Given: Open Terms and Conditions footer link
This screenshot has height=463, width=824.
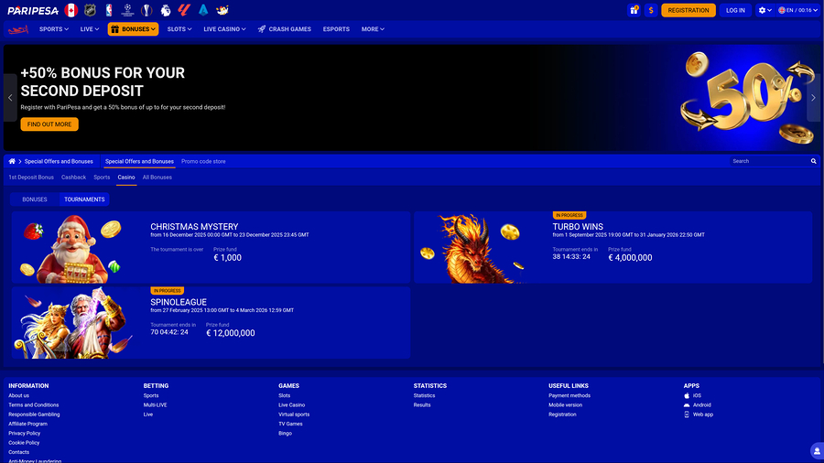Looking at the screenshot, I should click(x=34, y=405).
